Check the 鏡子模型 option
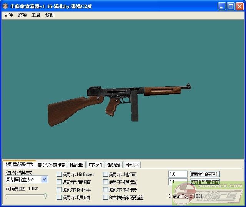246x207 pixels. pos(105,182)
